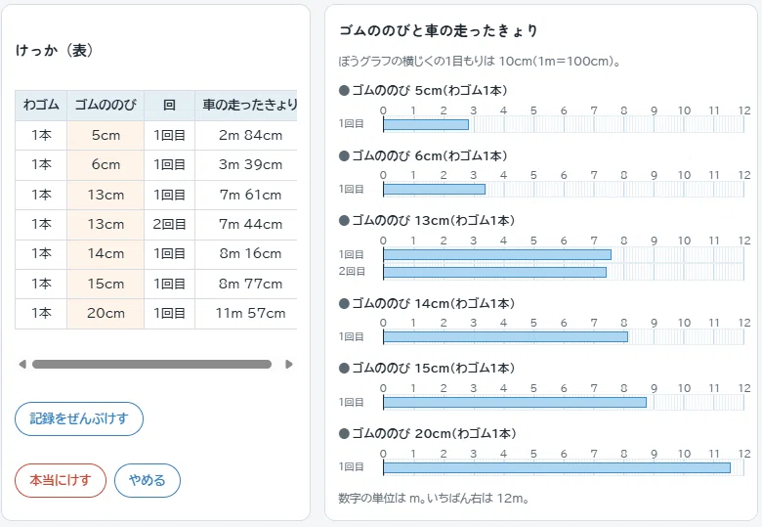Click the 記録をぜんぶけす button

point(79,418)
